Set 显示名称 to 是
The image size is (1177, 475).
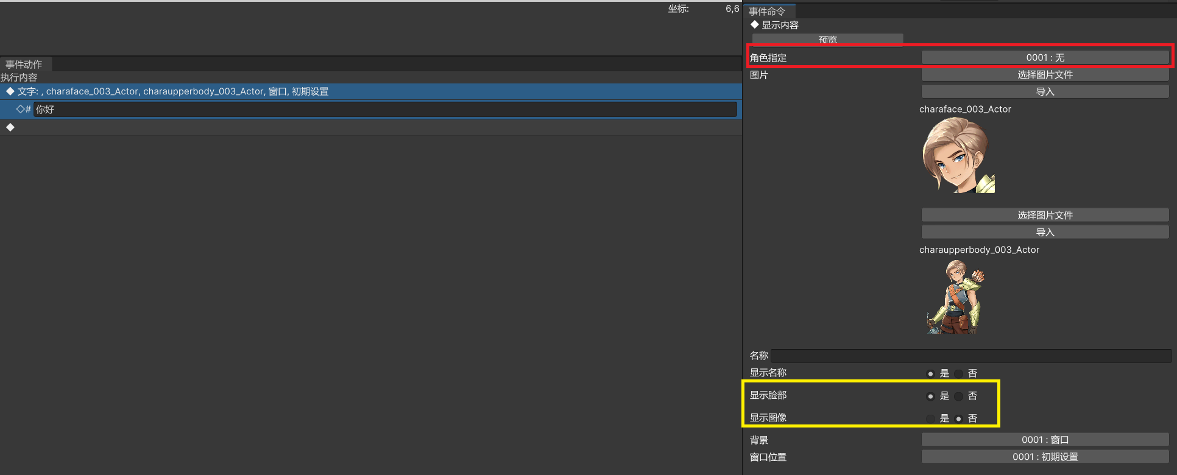pyautogui.click(x=930, y=374)
